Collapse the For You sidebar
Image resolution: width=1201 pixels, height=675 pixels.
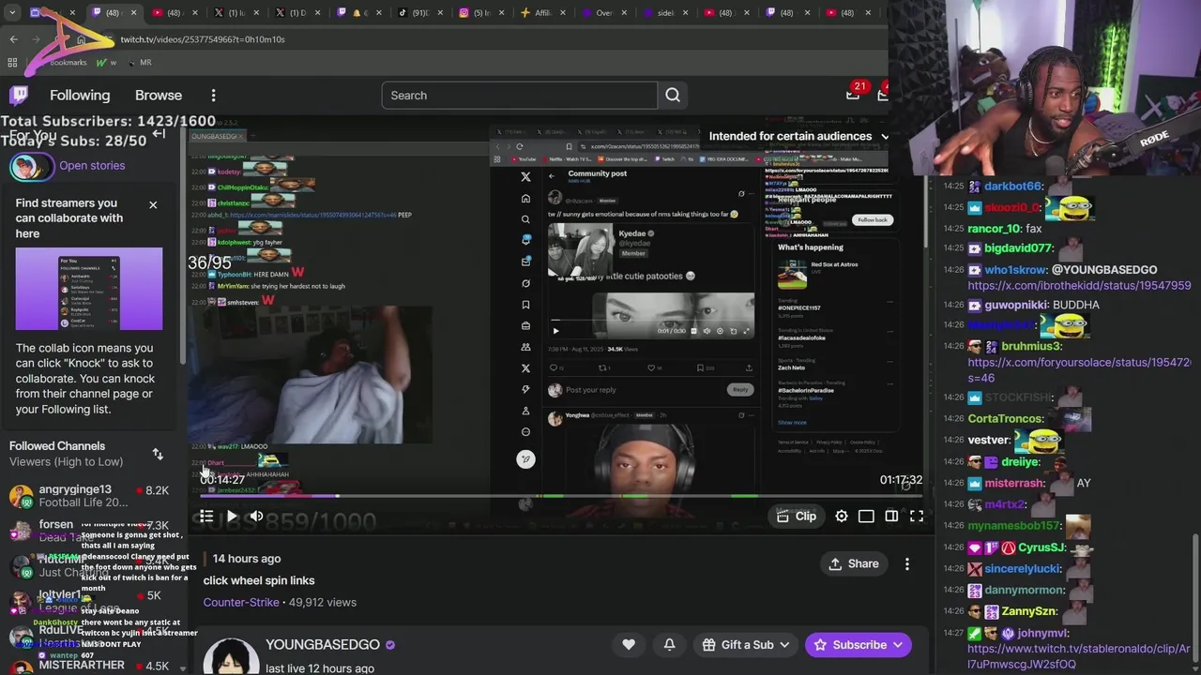(159, 134)
